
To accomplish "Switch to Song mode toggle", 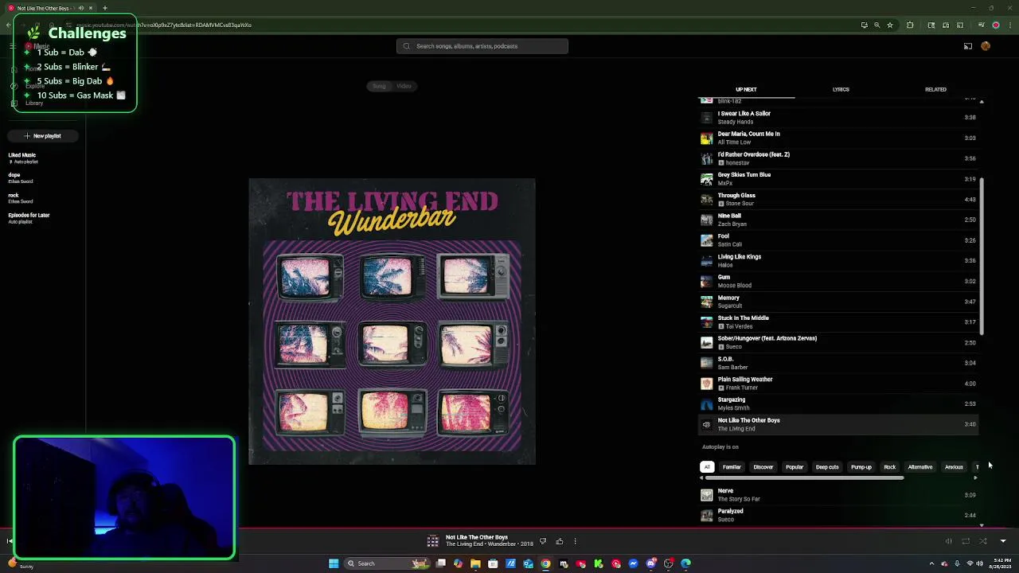I will 379,86.
